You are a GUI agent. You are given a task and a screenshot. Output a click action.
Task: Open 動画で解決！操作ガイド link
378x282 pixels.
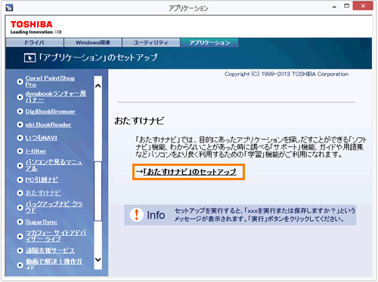(54, 264)
